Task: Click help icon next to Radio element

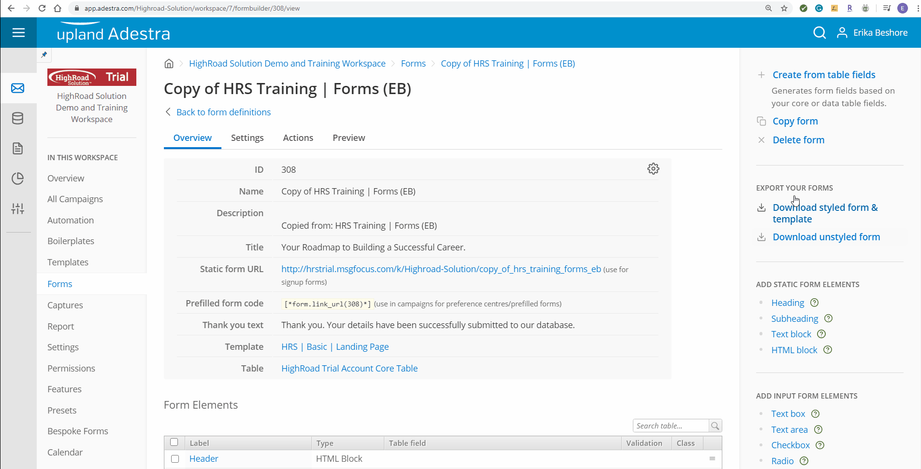Action: coord(804,461)
